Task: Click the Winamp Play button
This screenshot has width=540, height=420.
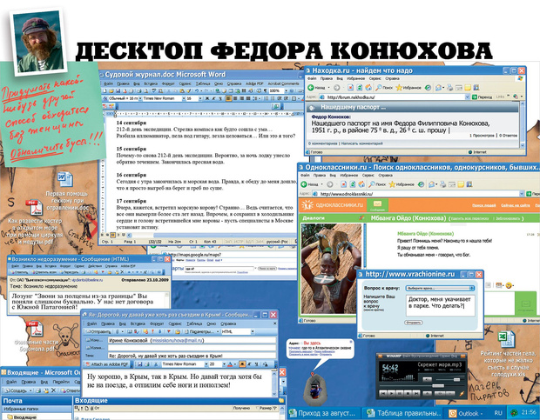Action: [391, 392]
